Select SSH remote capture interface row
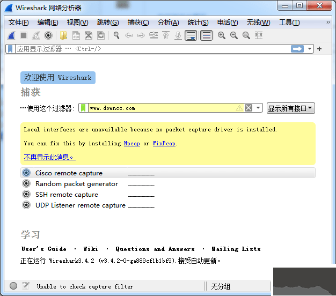Image resolution: width=336 pixels, height=296 pixels. click(168, 194)
